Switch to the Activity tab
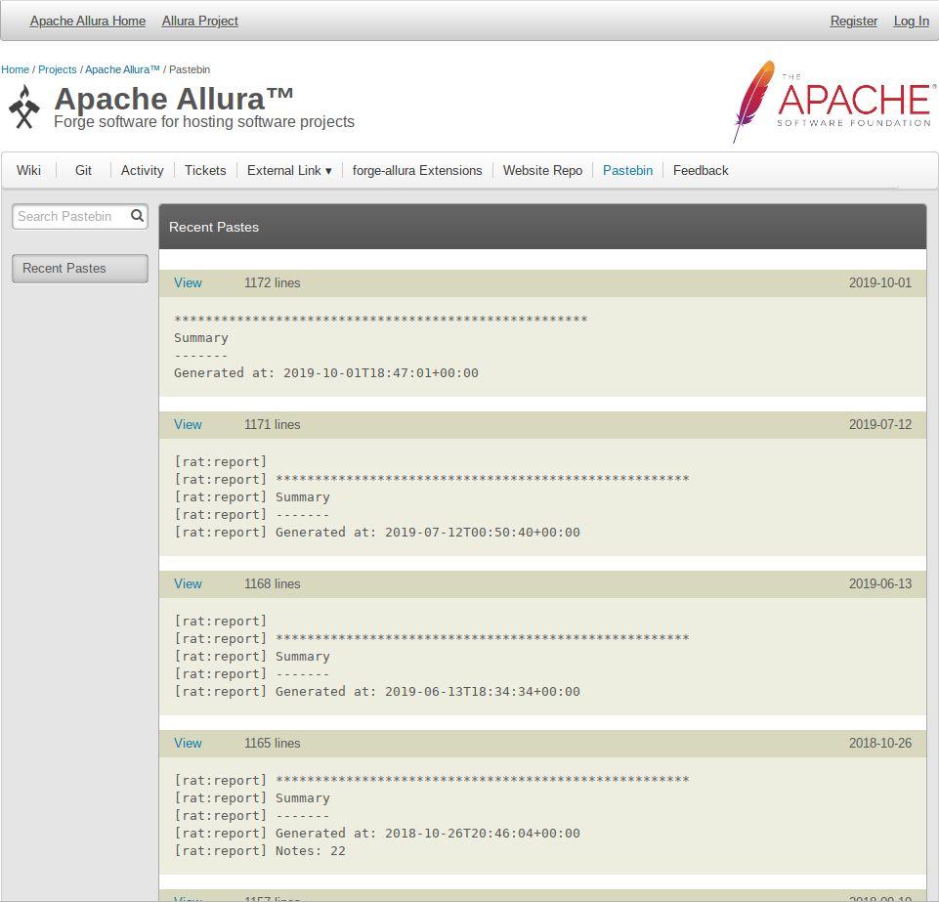The height and width of the screenshot is (902, 939). coord(142,171)
